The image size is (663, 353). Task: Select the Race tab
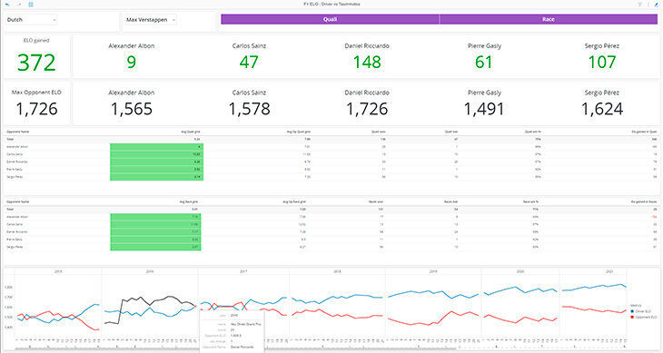point(549,19)
